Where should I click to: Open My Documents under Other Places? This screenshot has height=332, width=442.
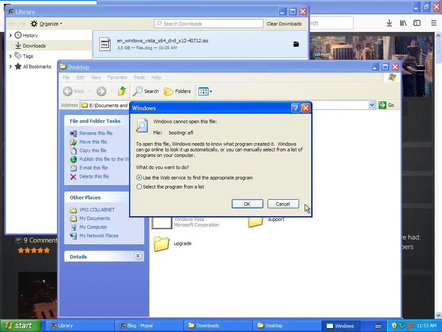point(95,218)
